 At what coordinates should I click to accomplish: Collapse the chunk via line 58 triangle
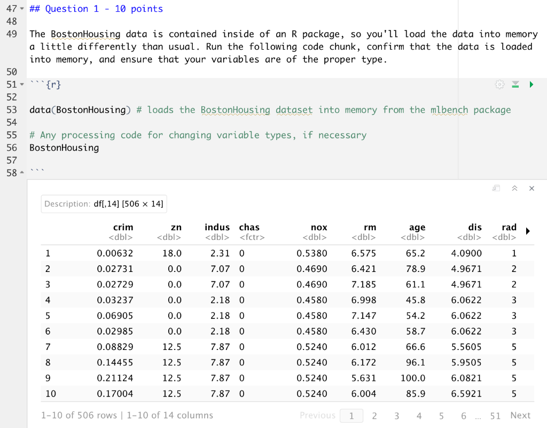21,173
